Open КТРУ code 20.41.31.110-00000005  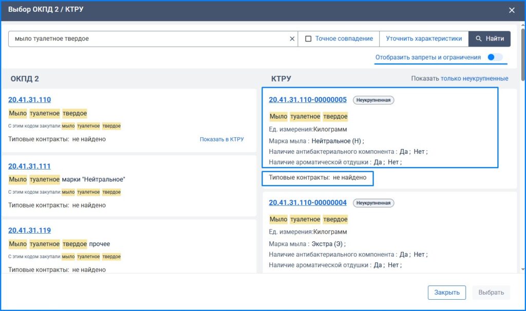point(308,100)
